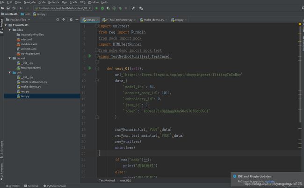304x188 pixels.
Task: Open the Tools menu
Action: pos(73,2)
